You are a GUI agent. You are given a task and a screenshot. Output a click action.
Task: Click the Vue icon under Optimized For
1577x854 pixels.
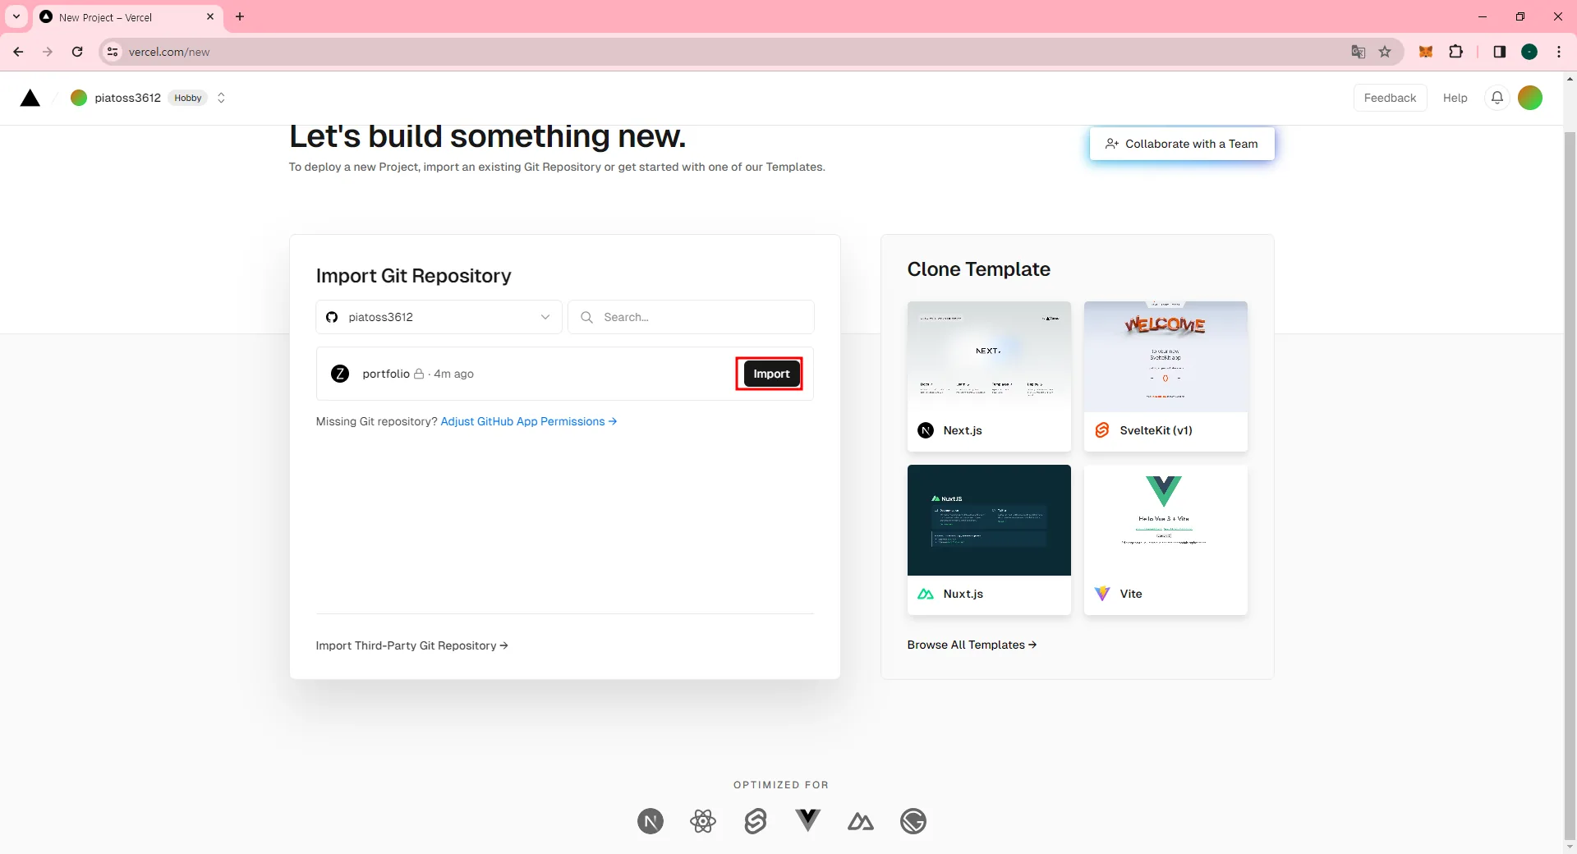tap(808, 820)
